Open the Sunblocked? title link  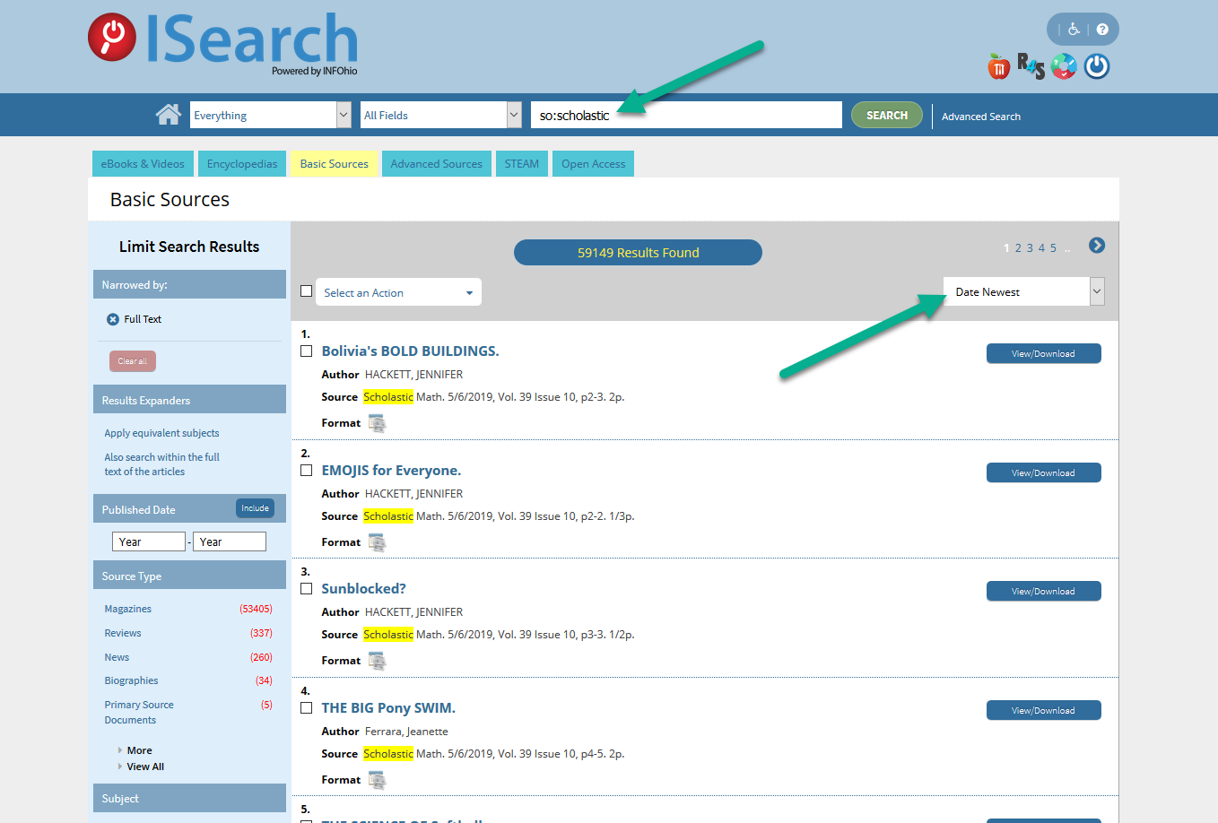(363, 589)
